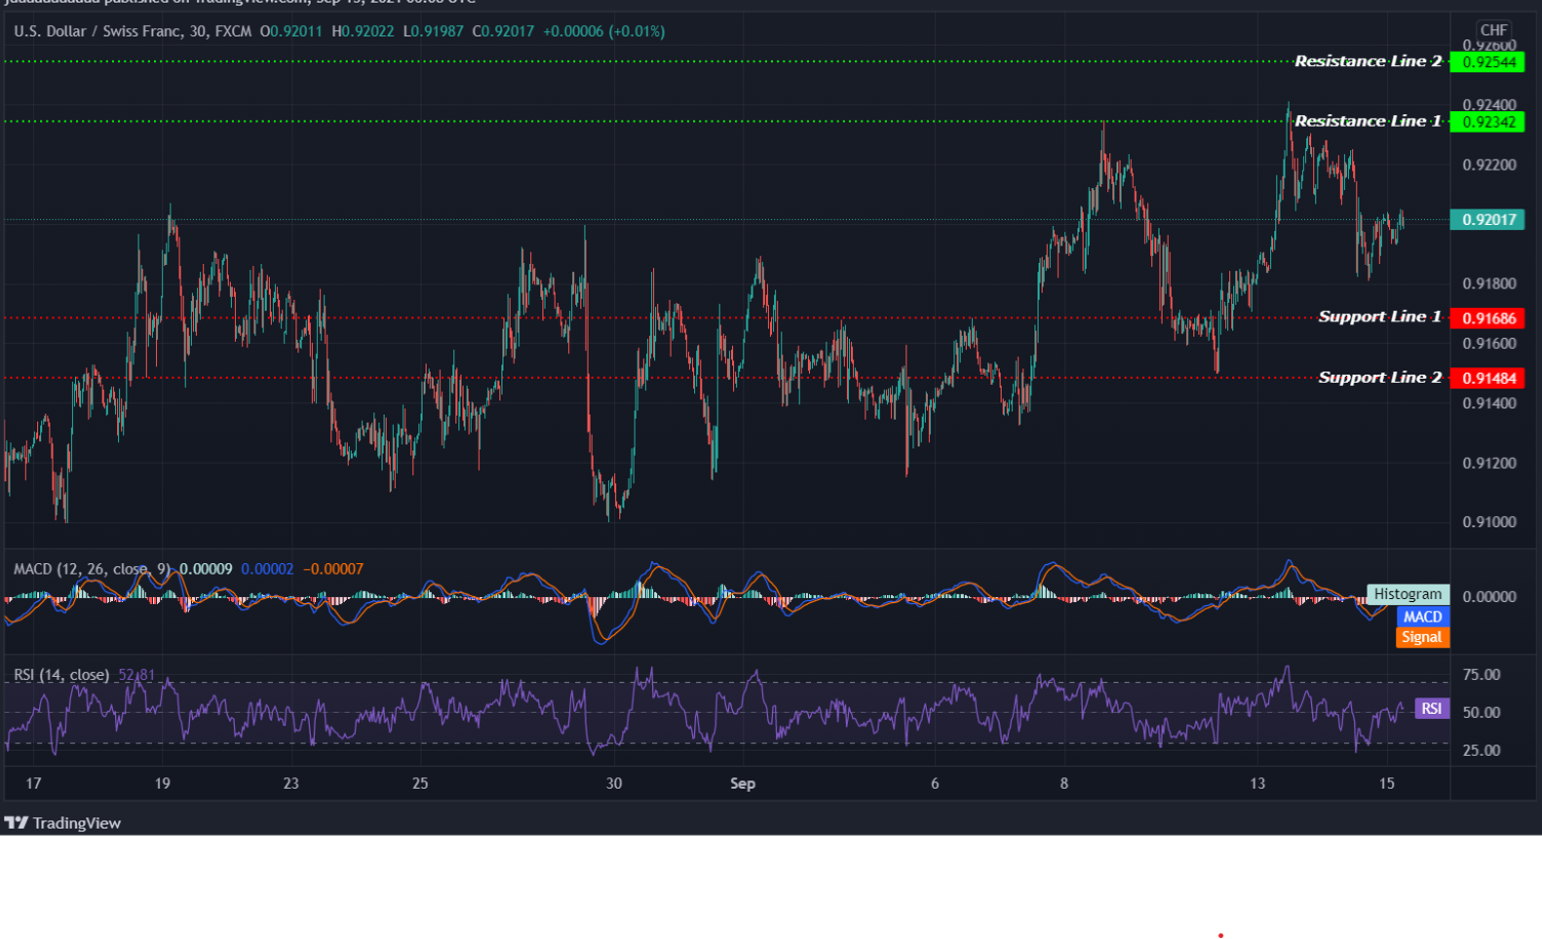Click date 30 on the time axis
Screen dimensions: 1542x939
click(x=613, y=783)
